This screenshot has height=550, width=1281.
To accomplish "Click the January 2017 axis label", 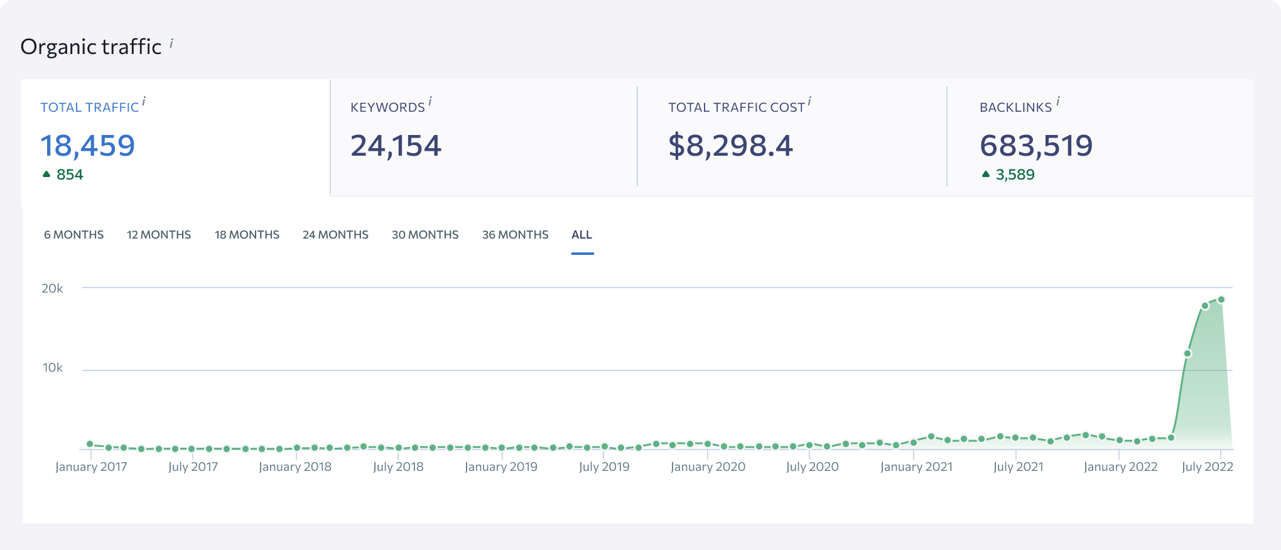I will (x=91, y=467).
